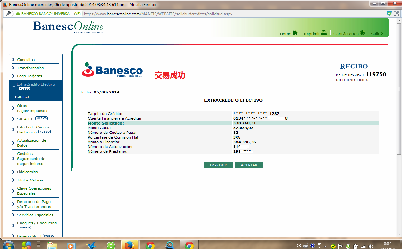Open the file explorer taskbar icon
Screen dimensions: 402x249
tap(52, 245)
